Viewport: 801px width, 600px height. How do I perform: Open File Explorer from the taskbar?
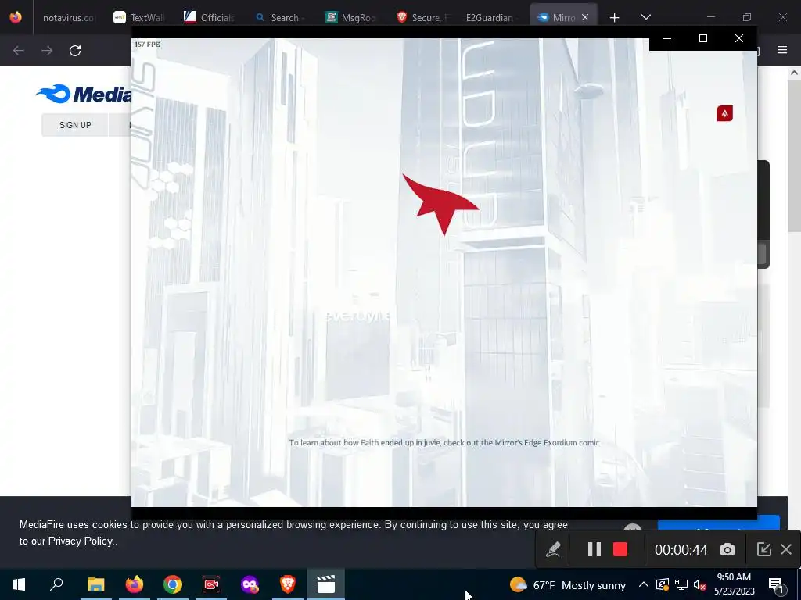(95, 584)
